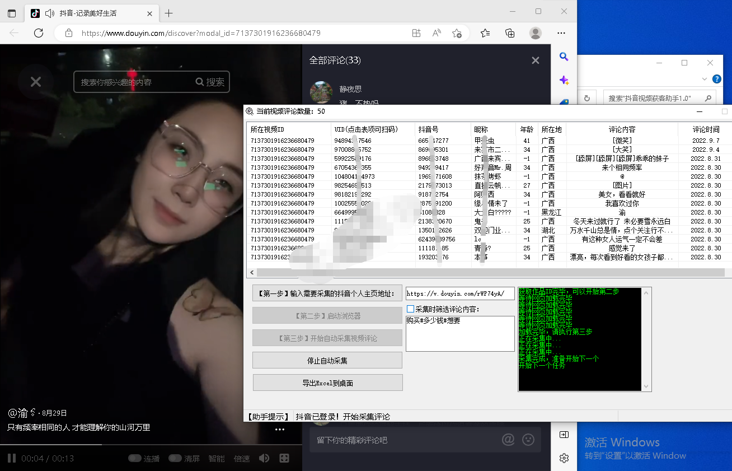Mute the video with the volume icon
732x471 pixels.
pyautogui.click(x=264, y=458)
